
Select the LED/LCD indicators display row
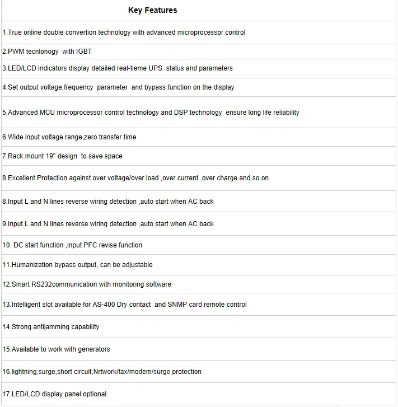(x=199, y=68)
